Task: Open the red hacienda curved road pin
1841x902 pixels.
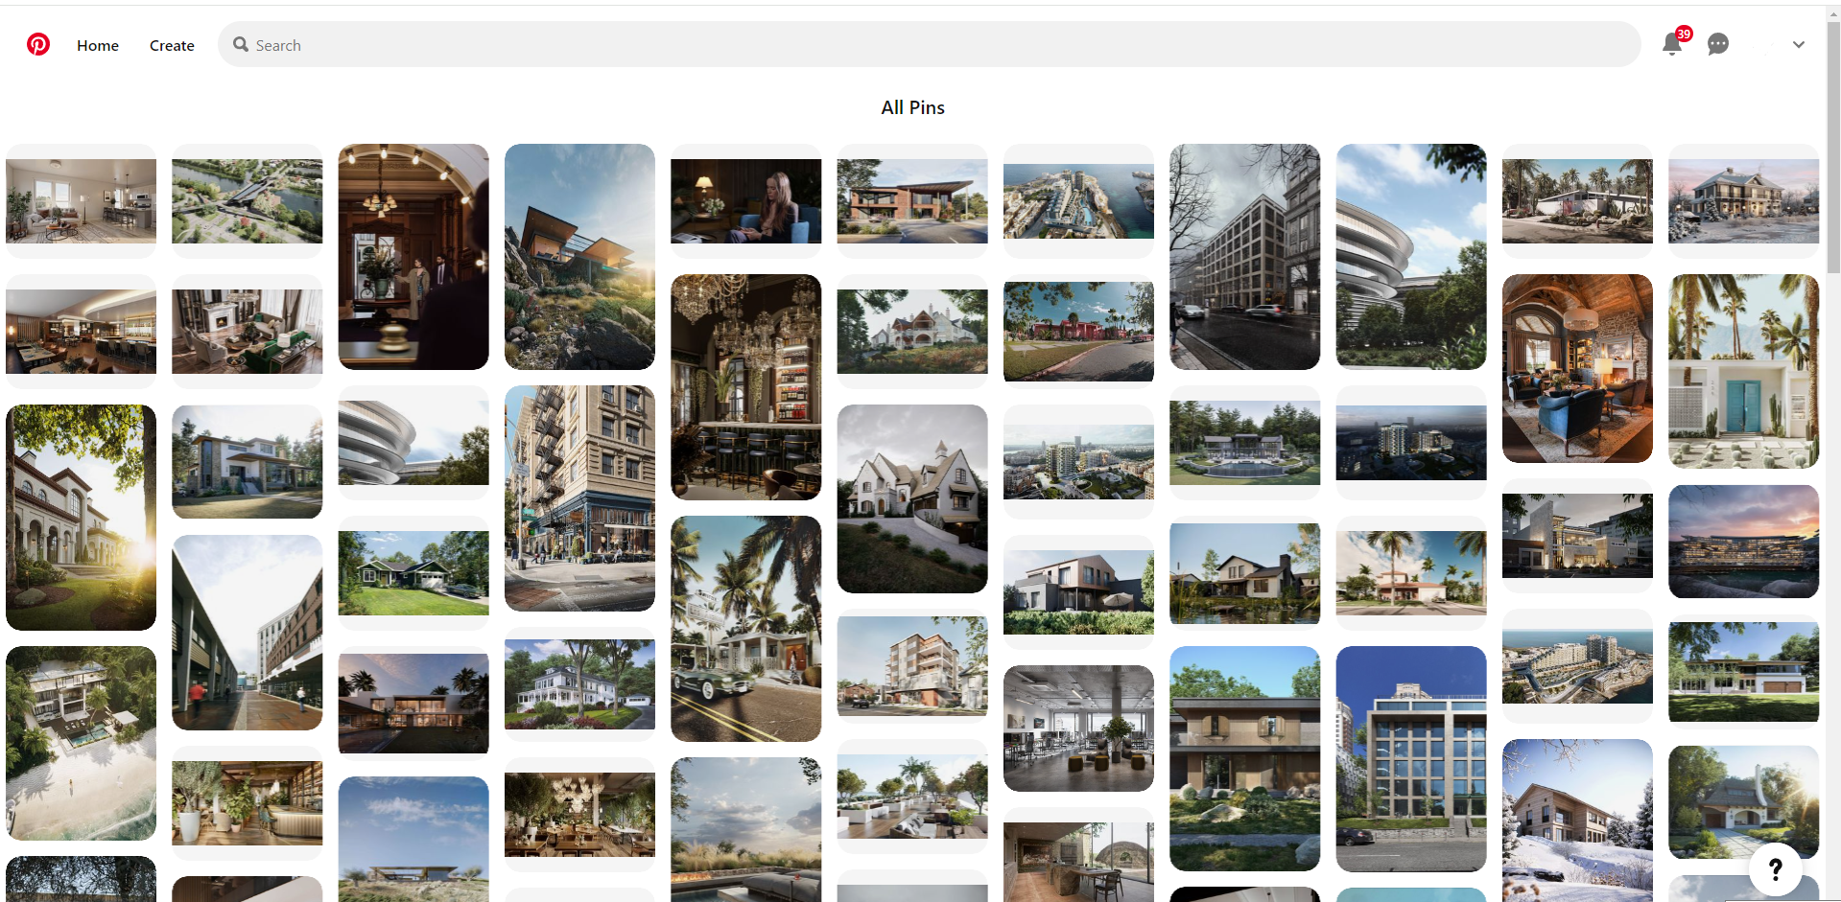Action: pos(1078,331)
